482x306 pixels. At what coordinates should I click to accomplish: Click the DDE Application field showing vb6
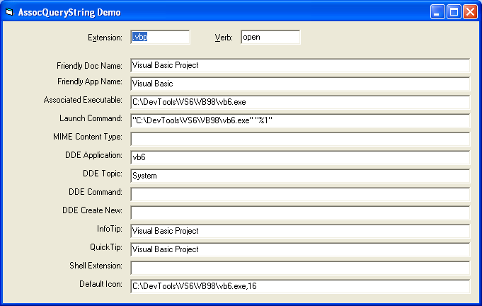[300, 157]
